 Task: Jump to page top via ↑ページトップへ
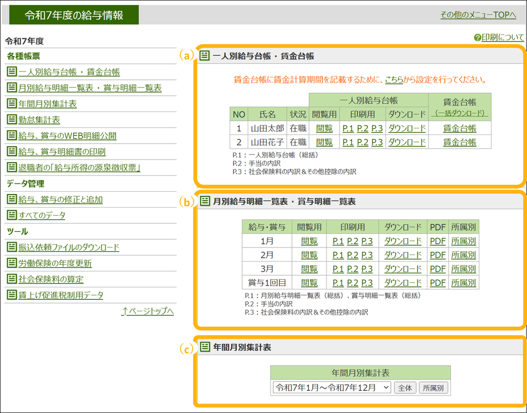[148, 311]
